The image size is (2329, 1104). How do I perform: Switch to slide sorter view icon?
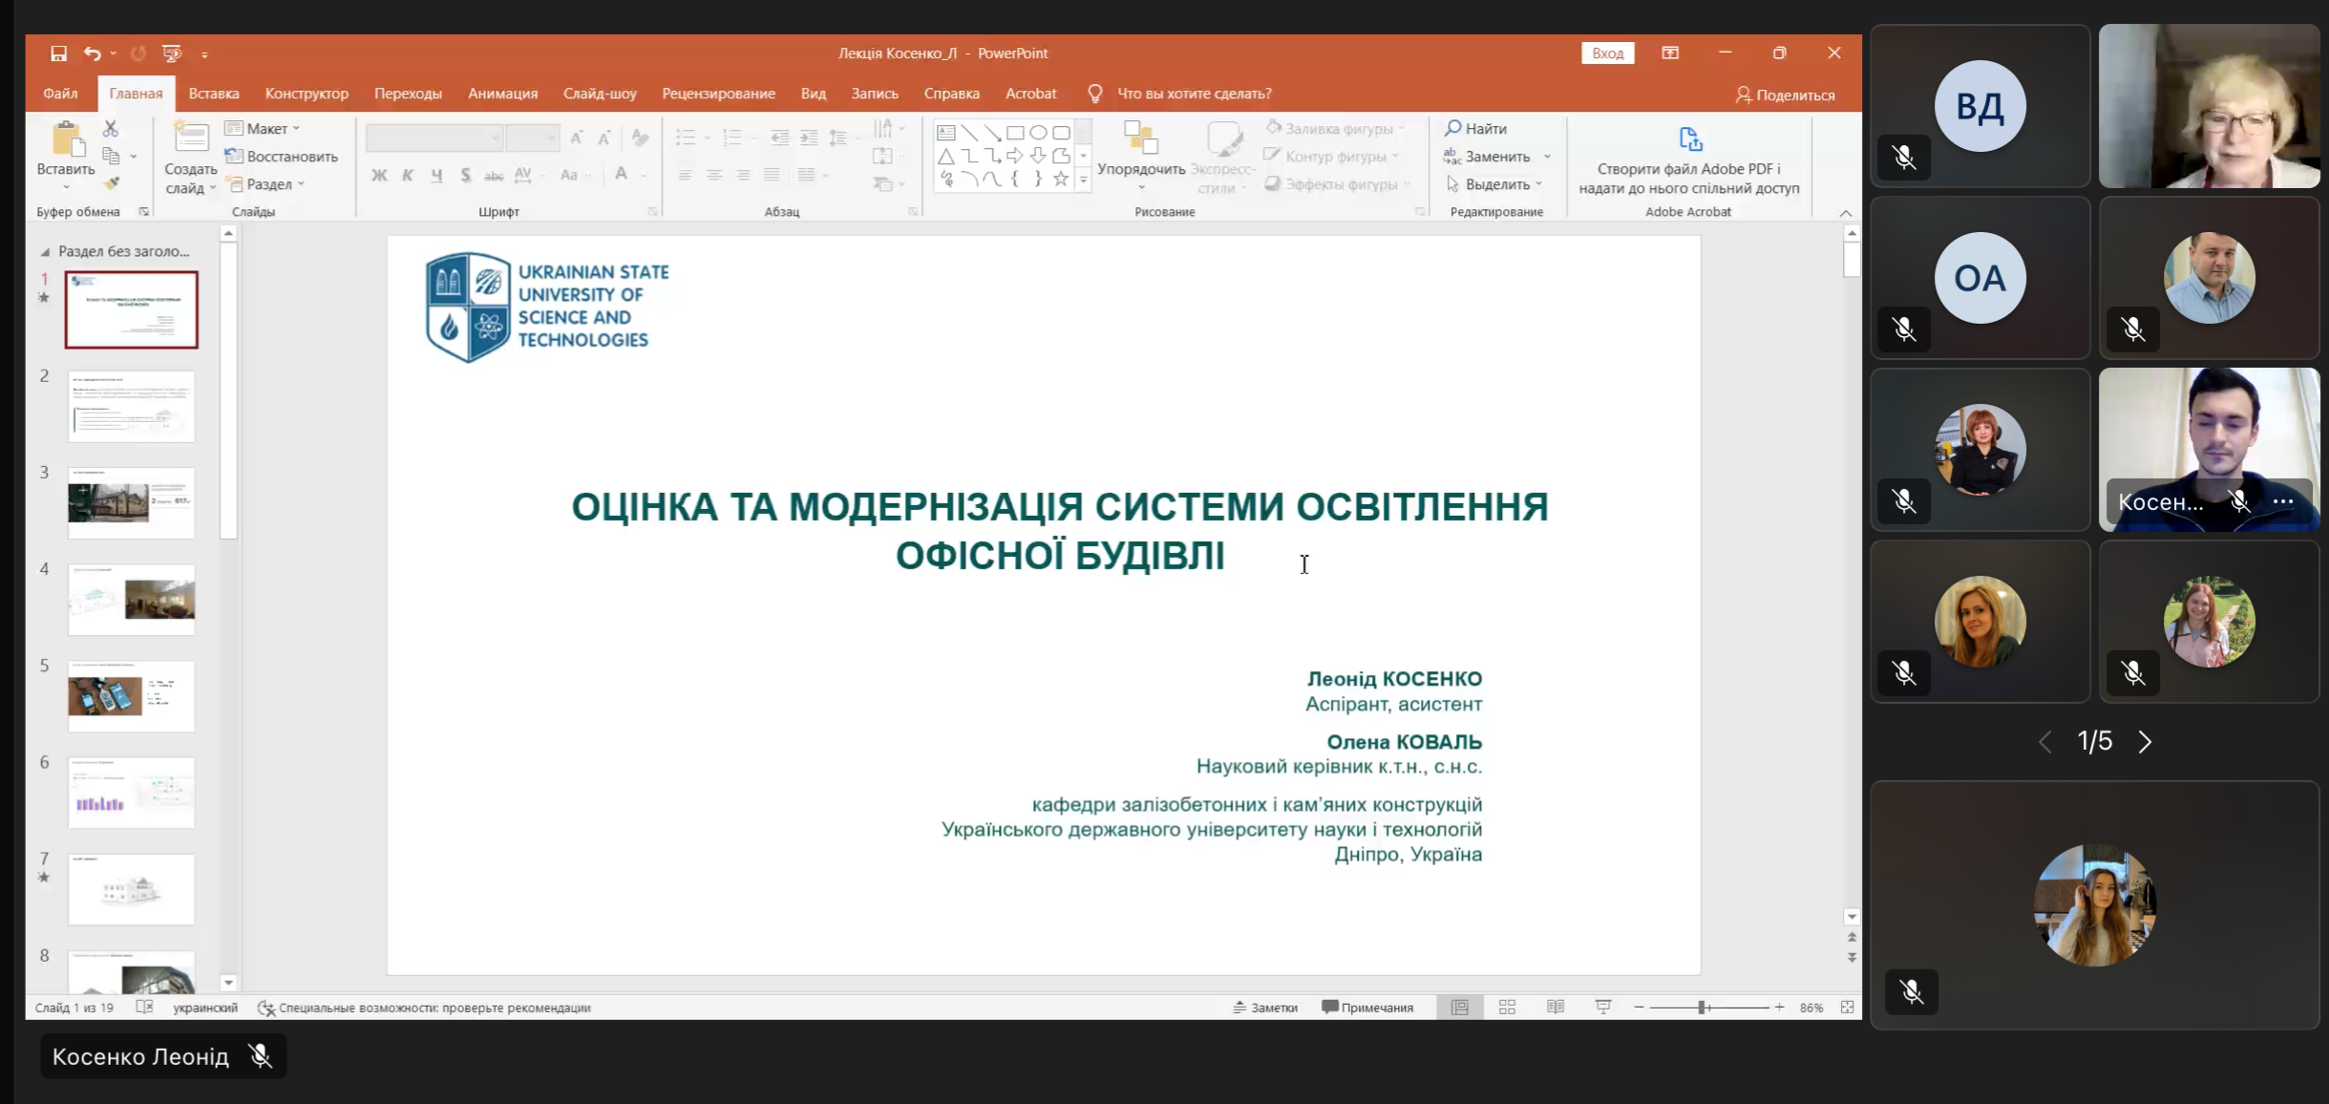[1507, 1008]
